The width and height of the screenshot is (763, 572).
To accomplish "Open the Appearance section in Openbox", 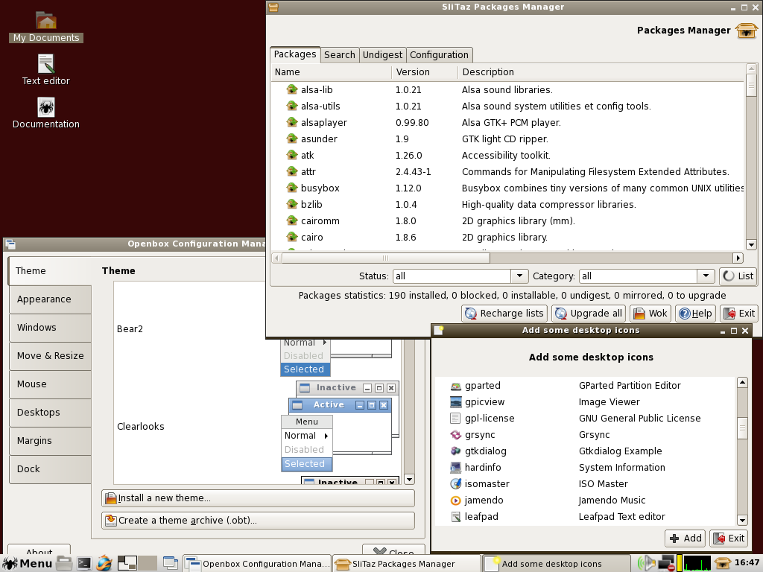I will click(x=50, y=299).
